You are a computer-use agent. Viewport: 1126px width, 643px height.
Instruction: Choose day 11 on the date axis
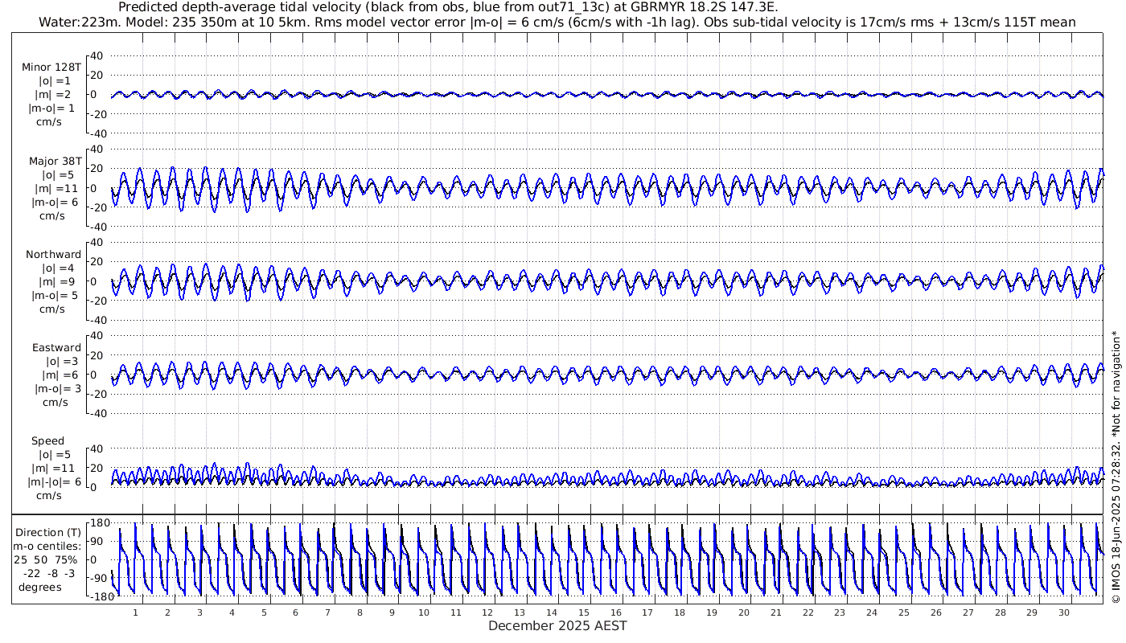(455, 612)
